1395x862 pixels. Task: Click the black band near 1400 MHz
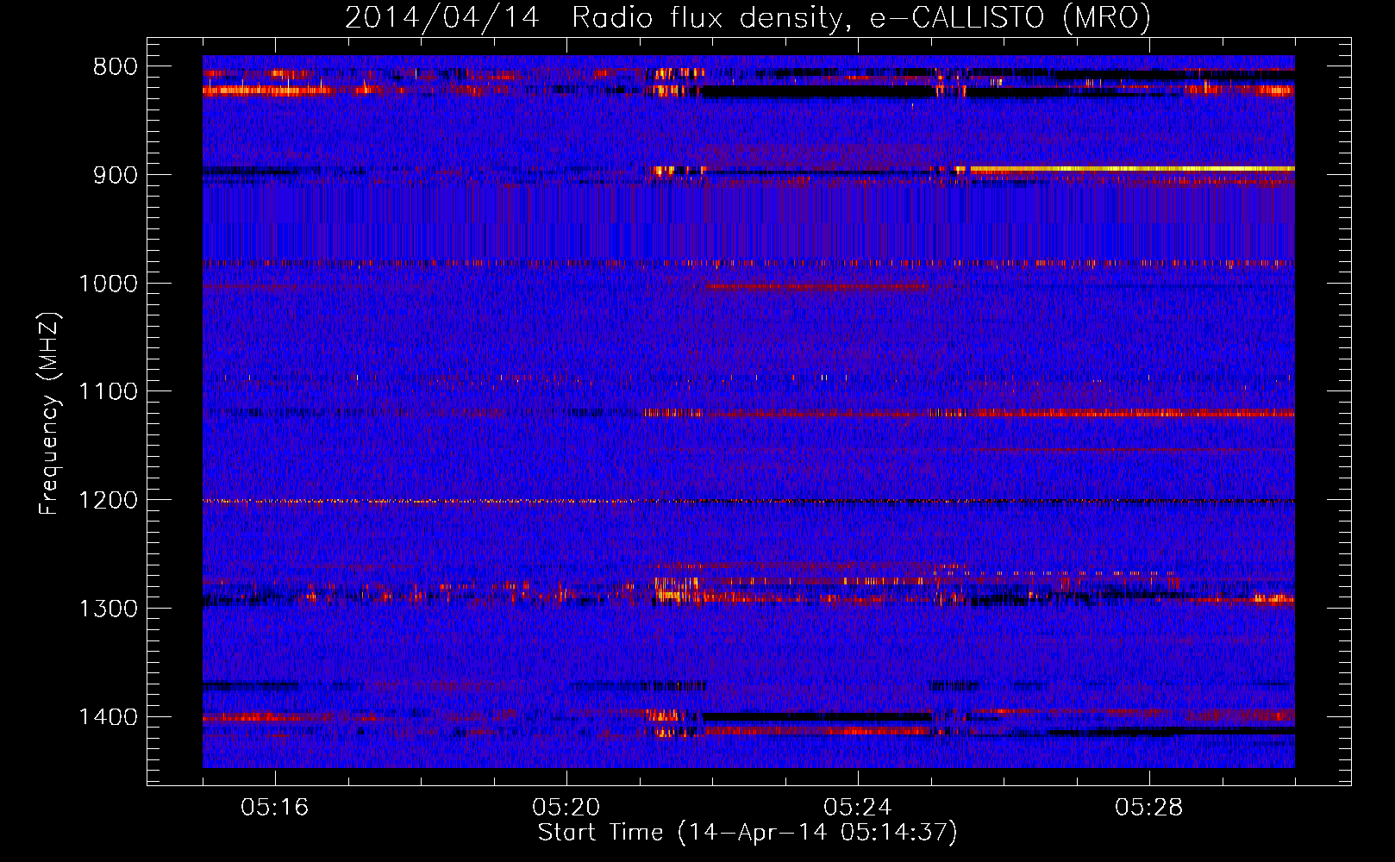click(x=817, y=717)
